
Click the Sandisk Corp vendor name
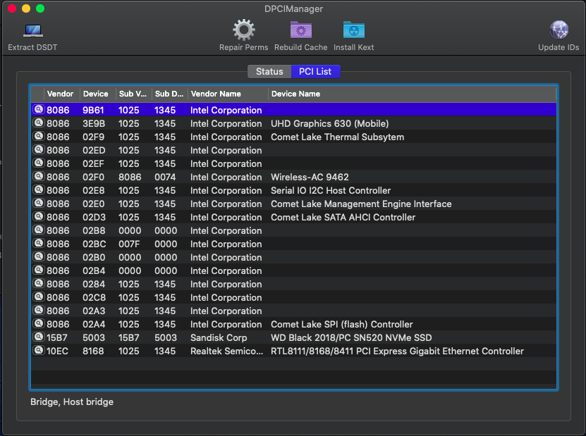pos(219,338)
